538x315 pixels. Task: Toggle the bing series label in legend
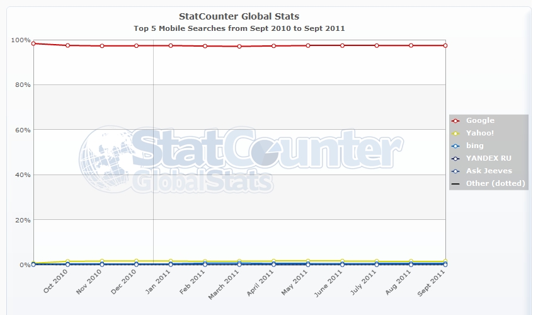(475, 146)
